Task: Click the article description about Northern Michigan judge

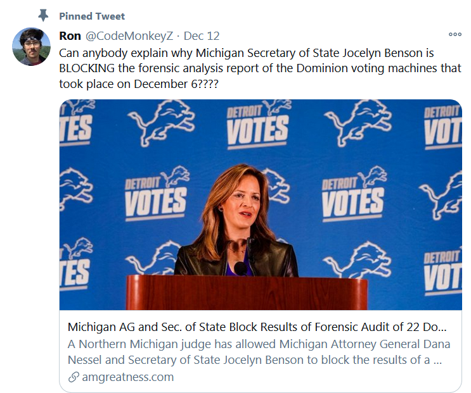Action: pos(259,352)
